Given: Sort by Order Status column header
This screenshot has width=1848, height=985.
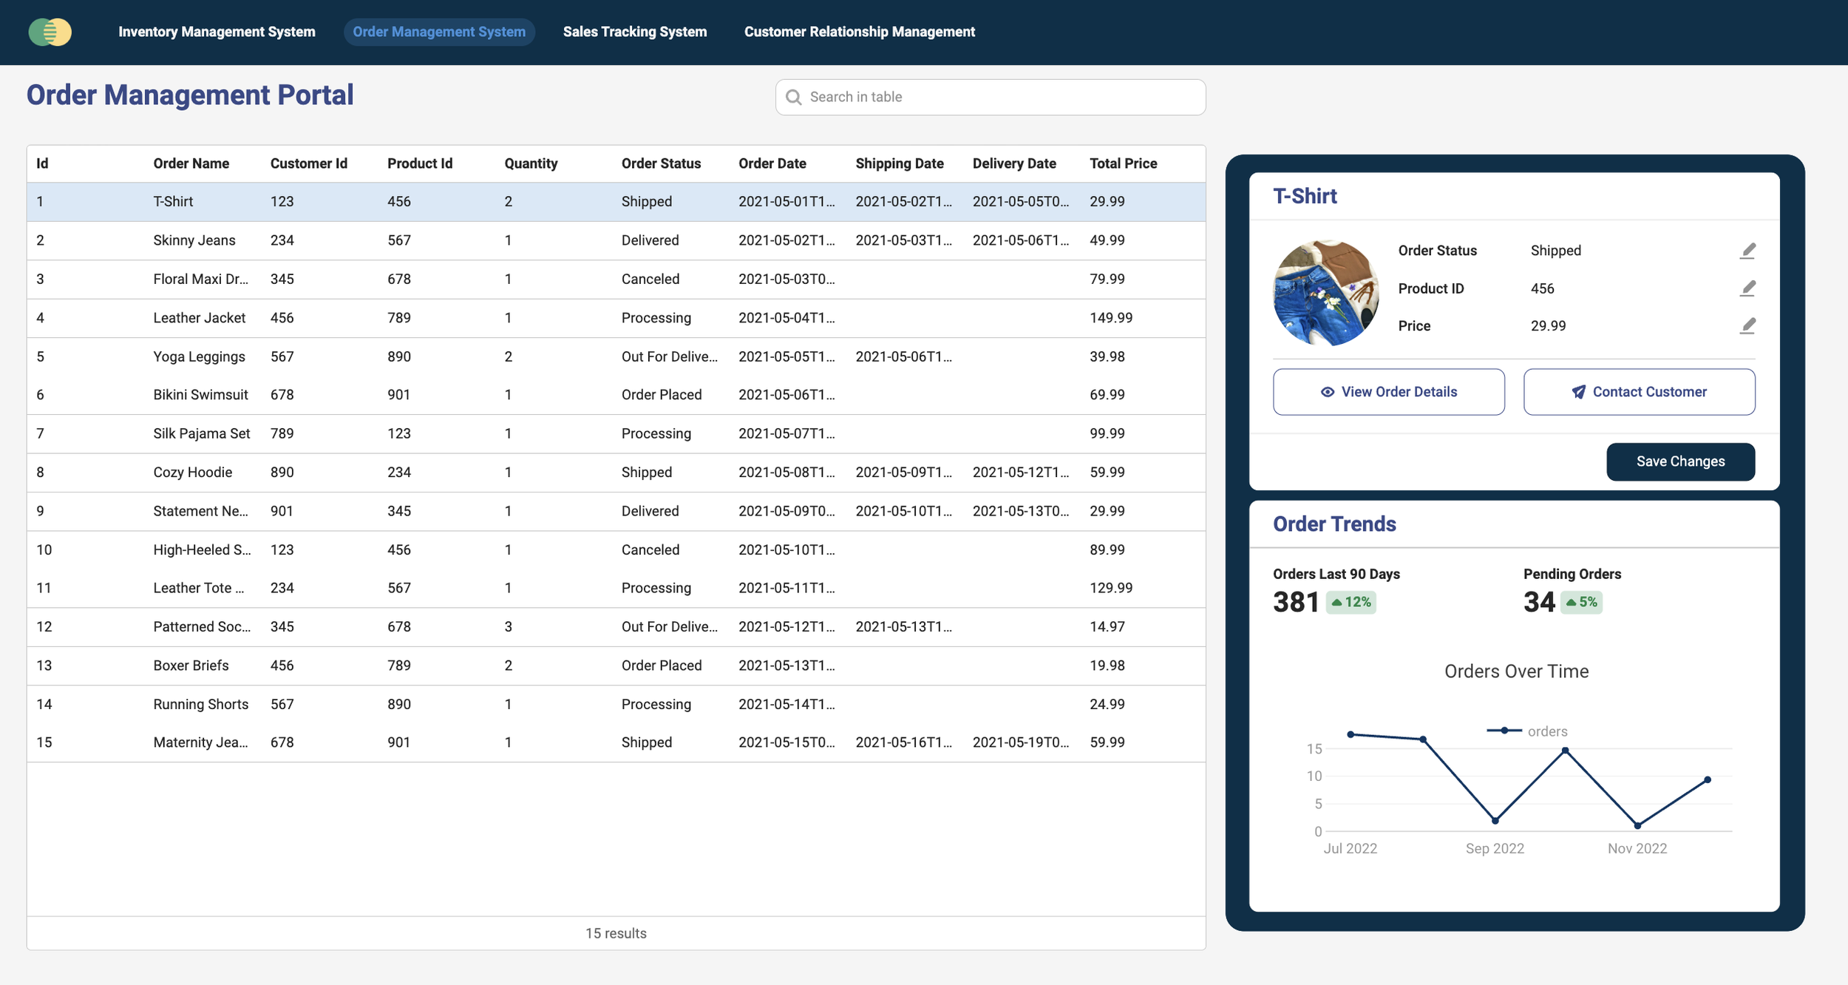Looking at the screenshot, I should click(661, 163).
